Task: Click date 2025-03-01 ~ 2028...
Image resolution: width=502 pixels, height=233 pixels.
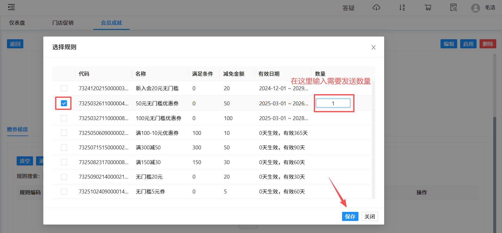Action: click(x=284, y=118)
